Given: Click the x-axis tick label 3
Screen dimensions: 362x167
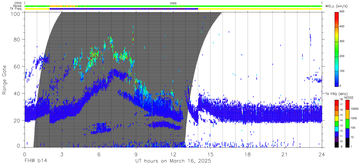Looking at the screenshot, I should tap(62, 154).
